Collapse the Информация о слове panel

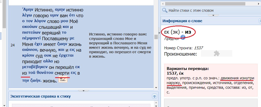click(x=259, y=21)
